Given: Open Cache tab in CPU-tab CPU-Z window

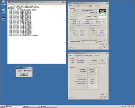Looking at the screenshot, I should coord(75,6).
